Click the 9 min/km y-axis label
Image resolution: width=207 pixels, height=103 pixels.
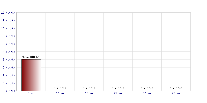coord(9,36)
